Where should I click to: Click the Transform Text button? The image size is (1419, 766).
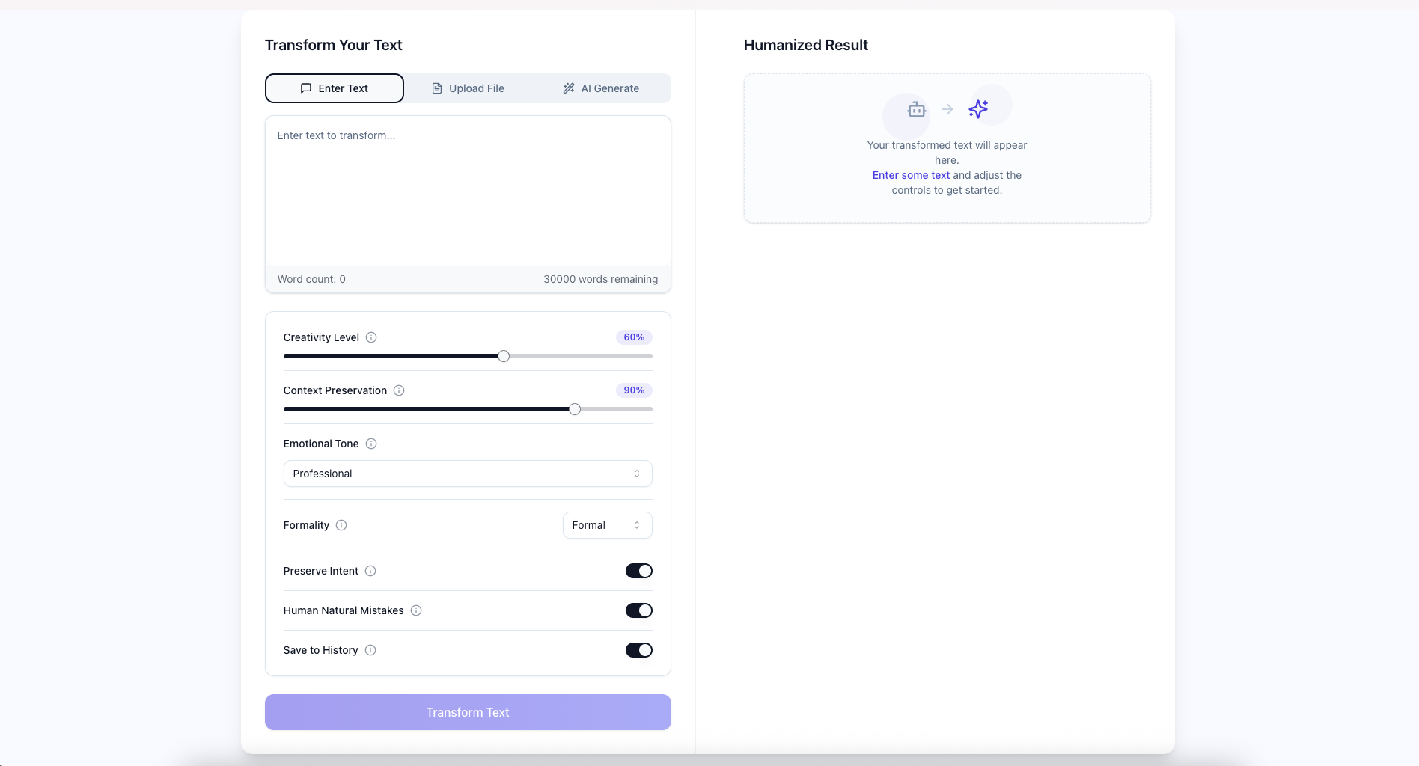pyautogui.click(x=467, y=712)
